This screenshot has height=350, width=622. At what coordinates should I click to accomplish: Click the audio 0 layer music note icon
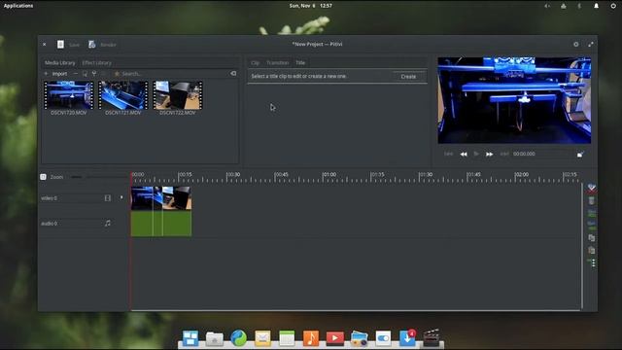108,224
